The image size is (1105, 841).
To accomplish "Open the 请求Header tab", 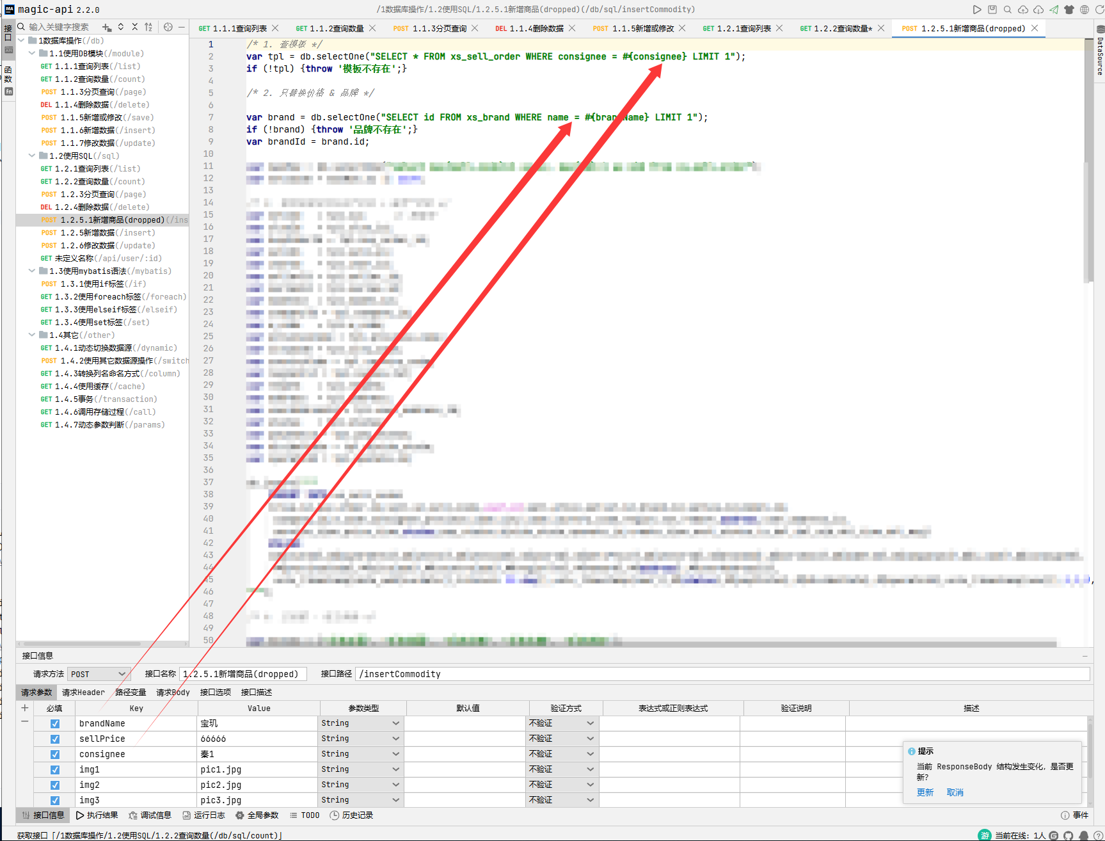I will click(x=83, y=693).
